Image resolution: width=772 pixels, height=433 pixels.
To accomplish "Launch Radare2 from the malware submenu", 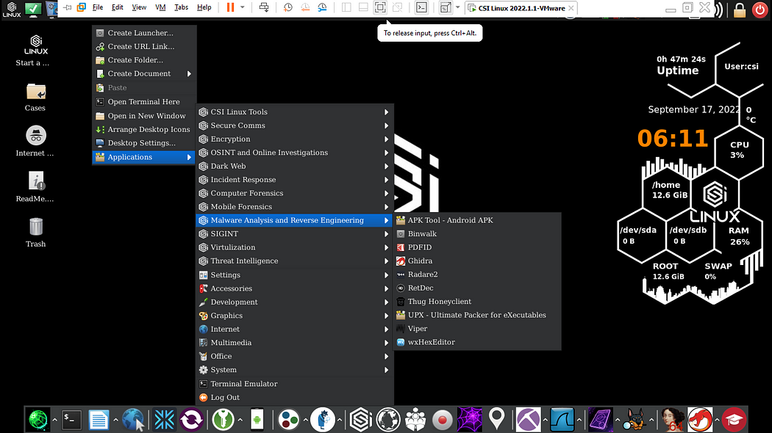I will coord(476,274).
